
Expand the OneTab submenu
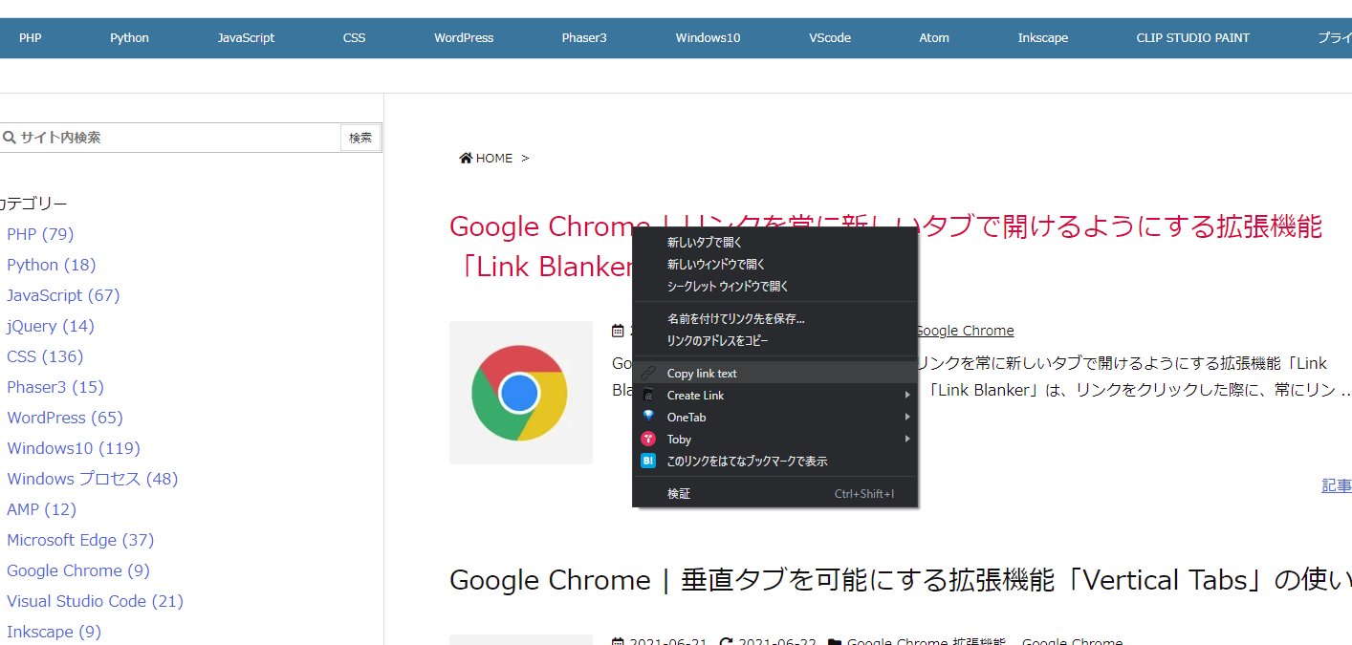pos(908,417)
